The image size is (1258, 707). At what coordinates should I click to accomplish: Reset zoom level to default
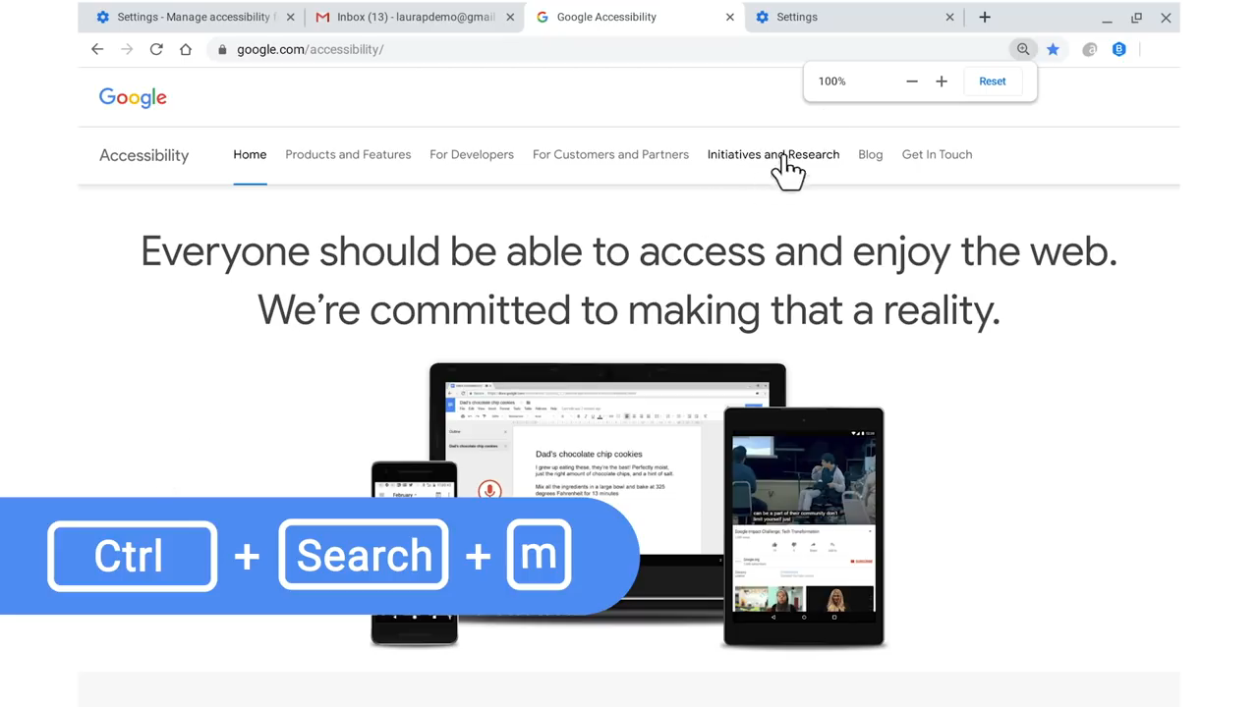coord(993,82)
